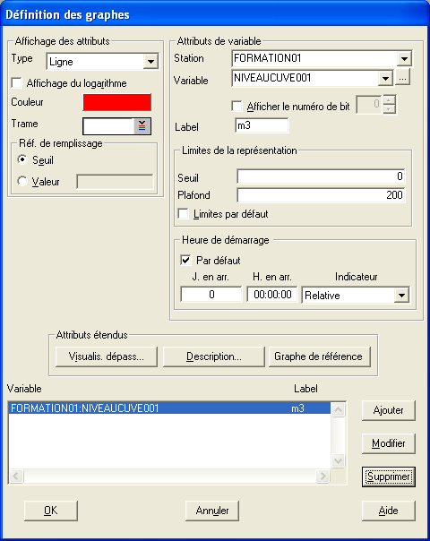Click the list scroll up arrow

tap(339, 410)
